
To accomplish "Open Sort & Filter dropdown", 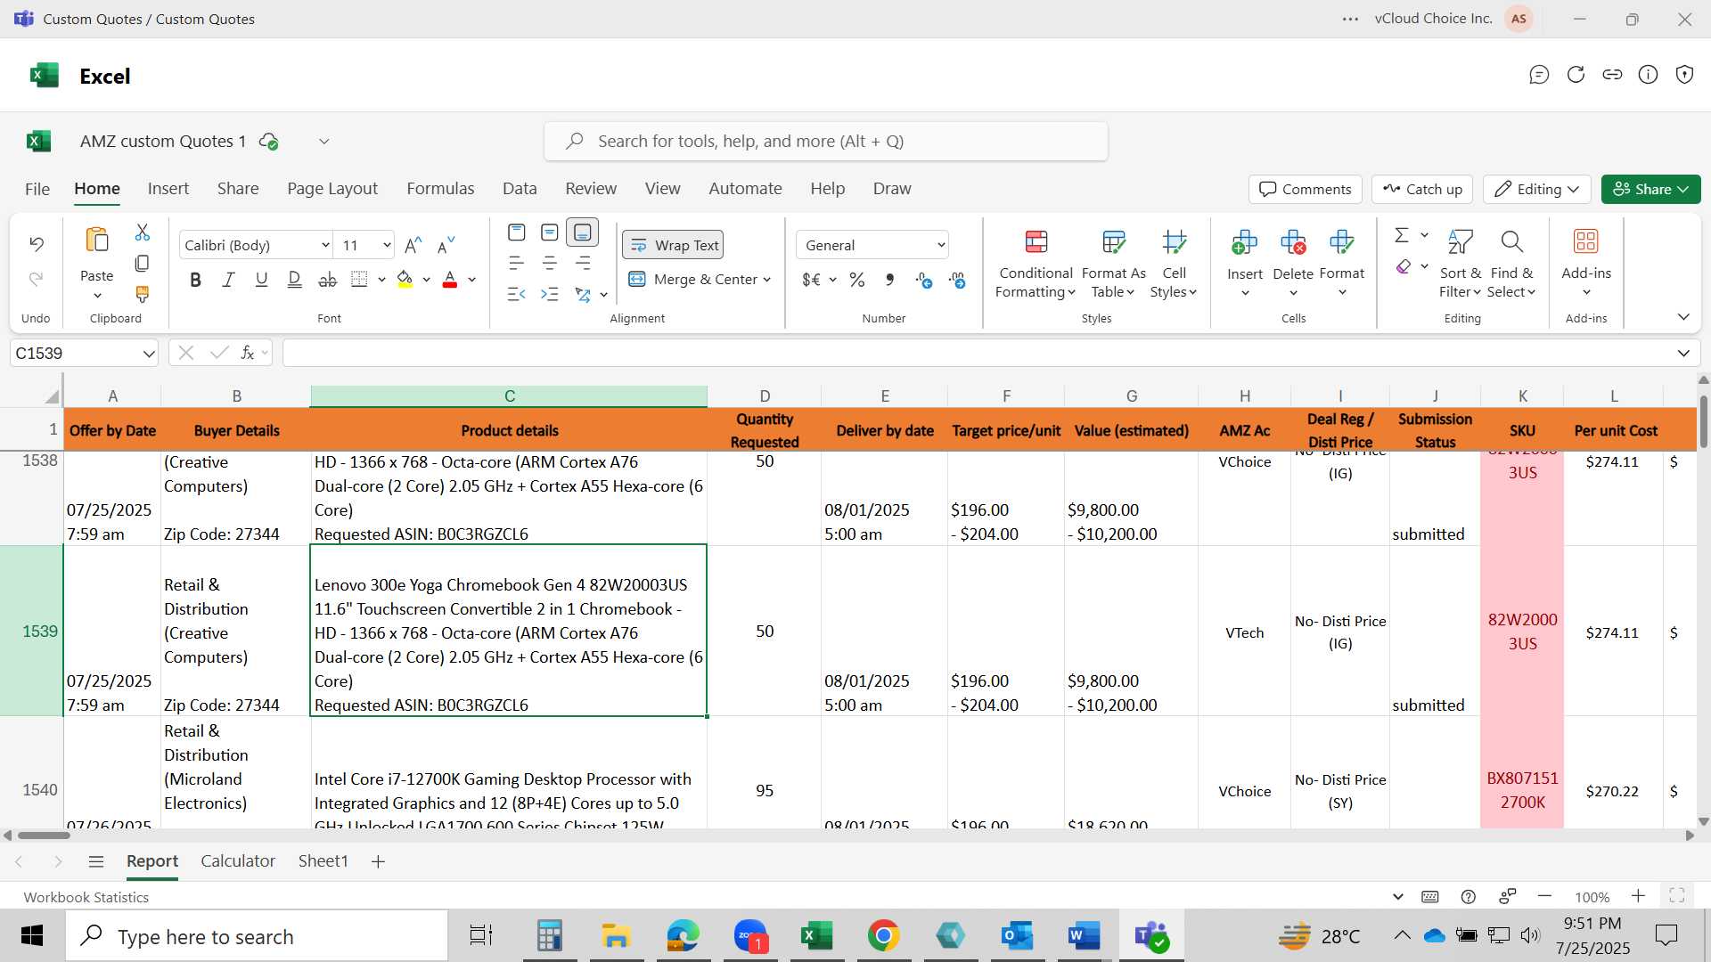I will pos(1460,265).
